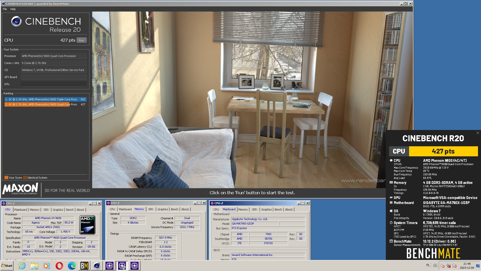The width and height of the screenshot is (481, 271).
Task: Click the Code Name value Agena
Action: [35, 223]
